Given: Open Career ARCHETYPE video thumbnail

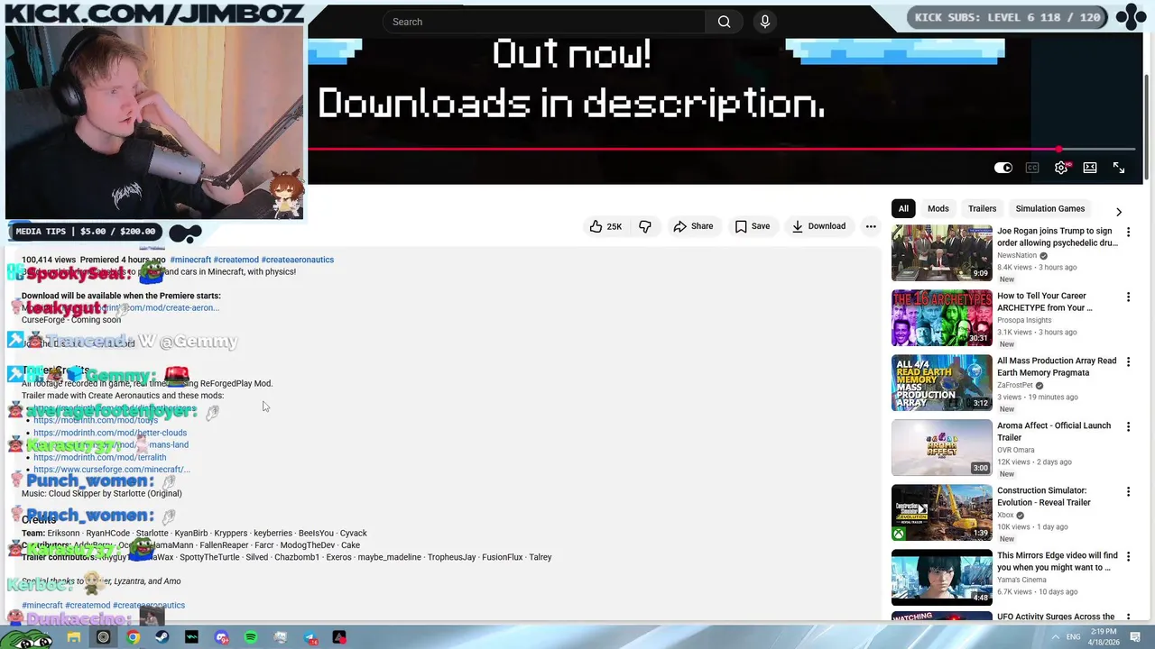Looking at the screenshot, I should click(x=941, y=317).
